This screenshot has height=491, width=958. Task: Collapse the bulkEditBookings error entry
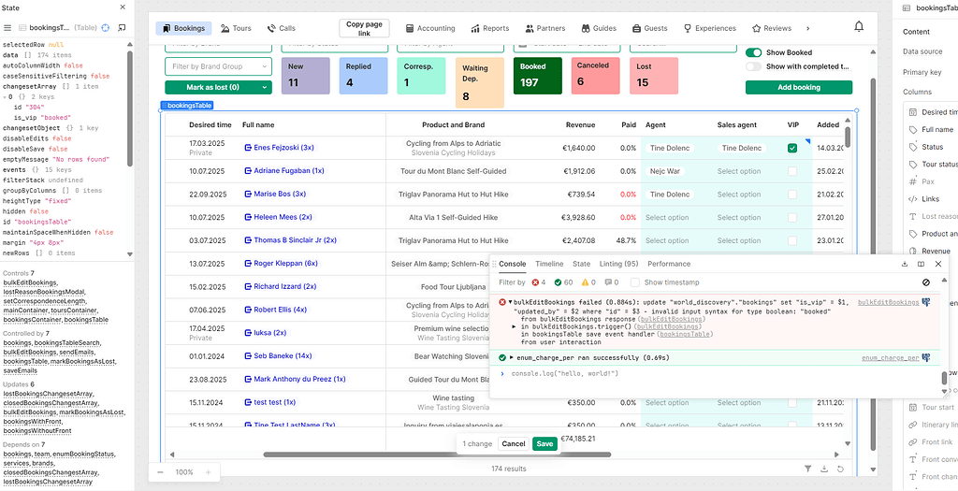coord(510,302)
